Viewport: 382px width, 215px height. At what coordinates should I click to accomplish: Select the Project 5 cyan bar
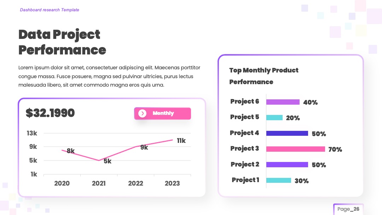click(274, 118)
